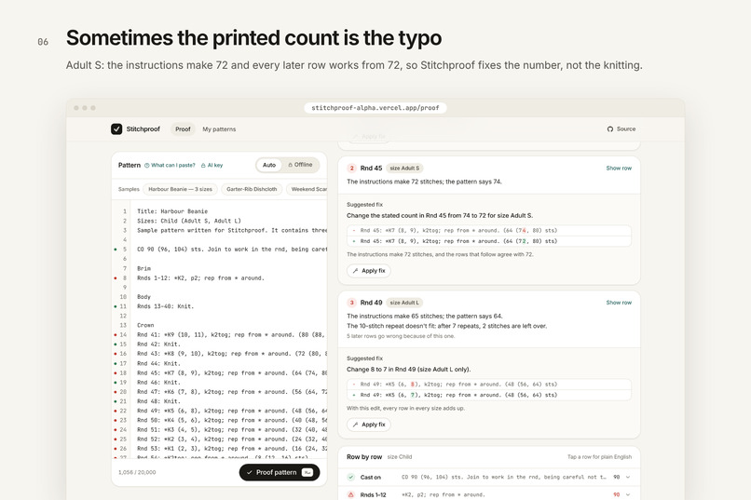This screenshot has width=751, height=500.
Task: Expand the Cast on row chevron
Action: (628, 477)
